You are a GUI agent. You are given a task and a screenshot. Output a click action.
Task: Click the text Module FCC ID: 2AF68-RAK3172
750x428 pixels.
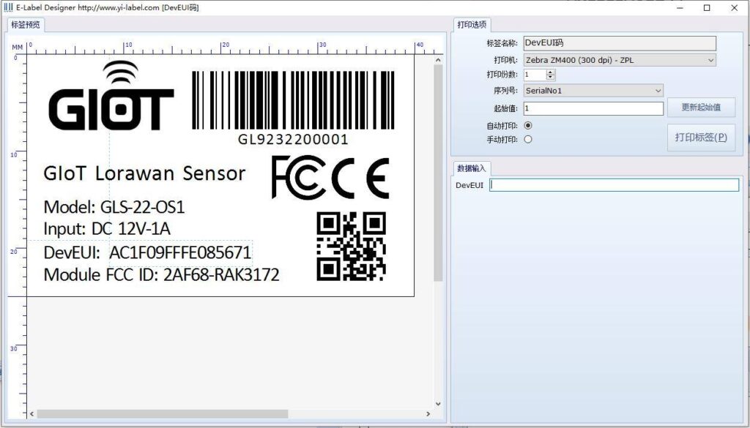pos(161,275)
